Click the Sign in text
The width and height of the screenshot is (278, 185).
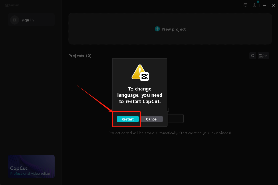[x=27, y=20]
